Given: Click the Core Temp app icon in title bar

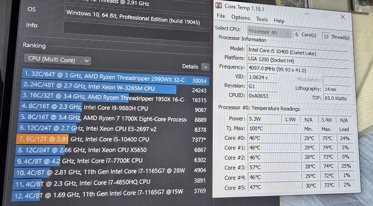Looking at the screenshot, I should (218, 5).
